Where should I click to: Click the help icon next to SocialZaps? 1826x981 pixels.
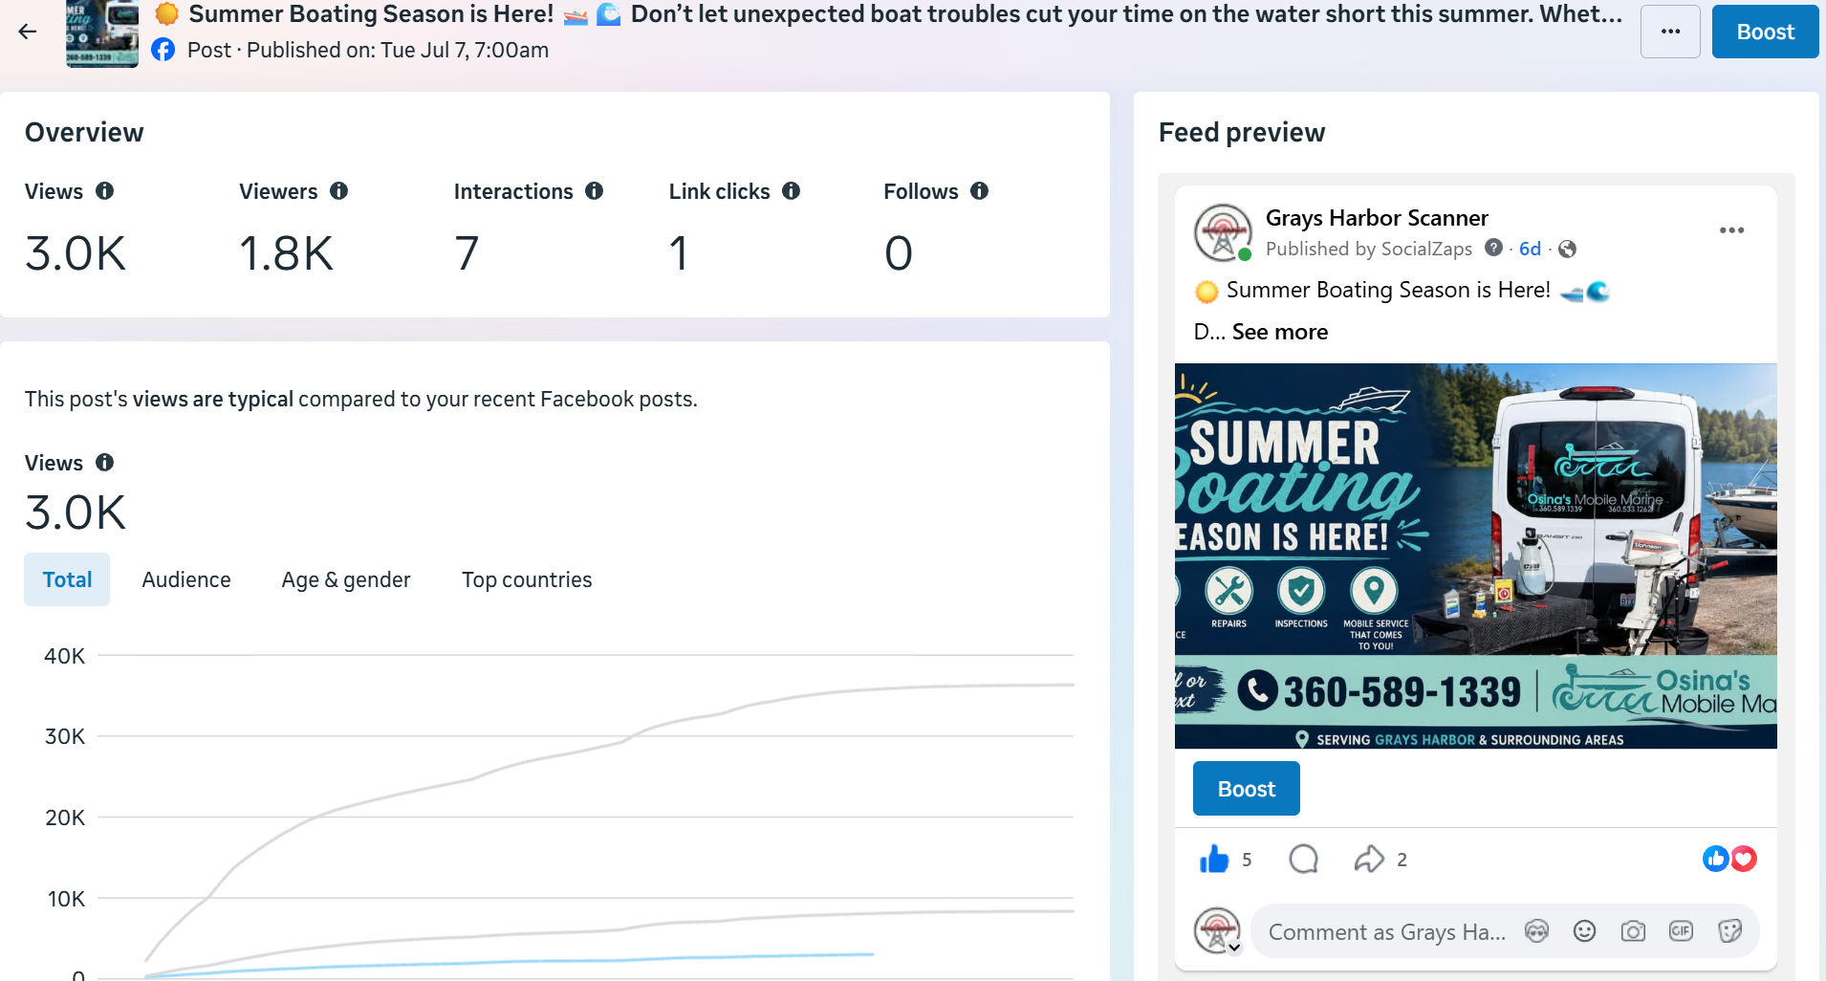pyautogui.click(x=1494, y=249)
